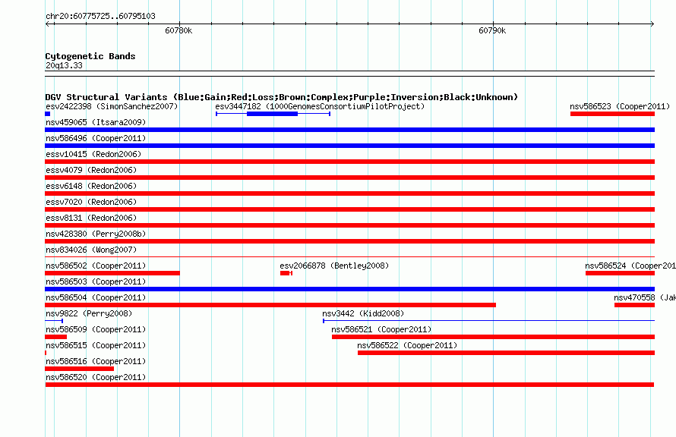Screen dimensions: 676x437
Task: Select the red essv8131 loss bar
Action: click(349, 225)
